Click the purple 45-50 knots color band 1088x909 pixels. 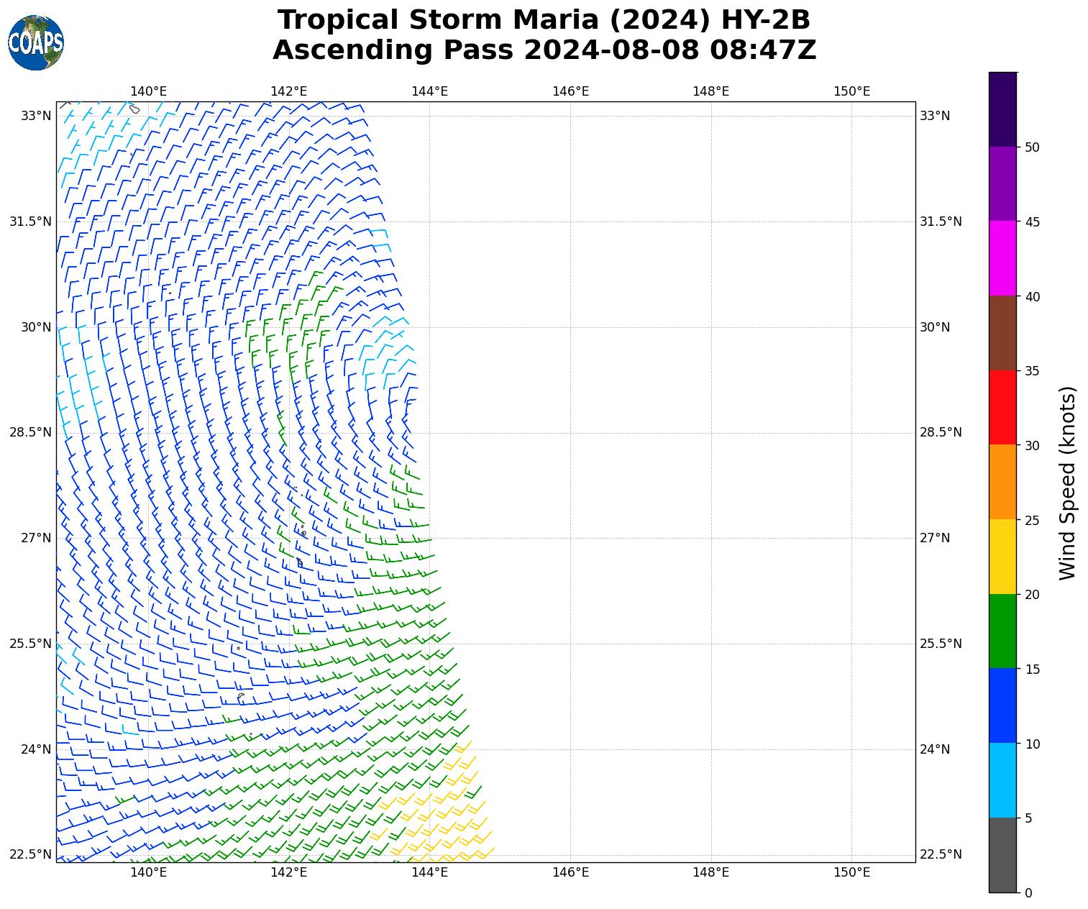(1002, 184)
